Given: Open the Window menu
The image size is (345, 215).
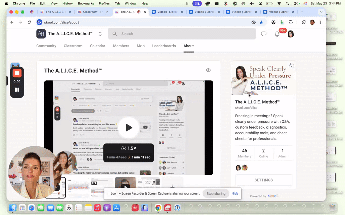Looking at the screenshot, I should pyautogui.click(x=130, y=3).
